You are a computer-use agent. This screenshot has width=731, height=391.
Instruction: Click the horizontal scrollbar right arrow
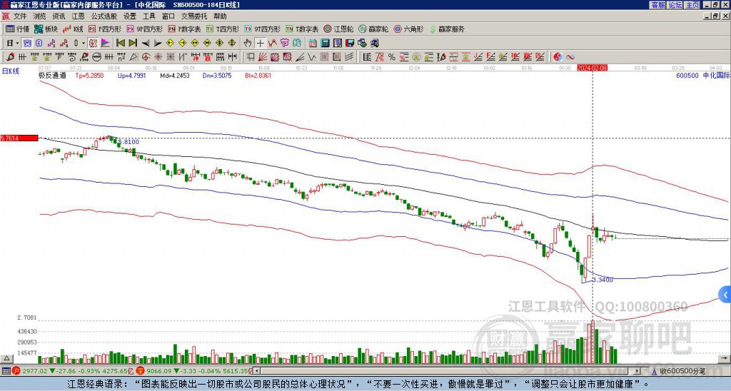tap(637, 371)
